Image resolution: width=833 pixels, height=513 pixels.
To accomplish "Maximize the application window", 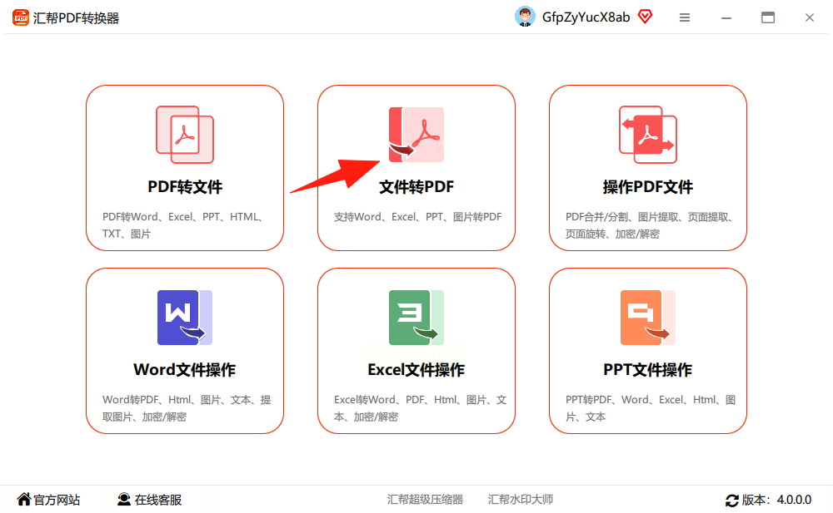I will (x=768, y=17).
